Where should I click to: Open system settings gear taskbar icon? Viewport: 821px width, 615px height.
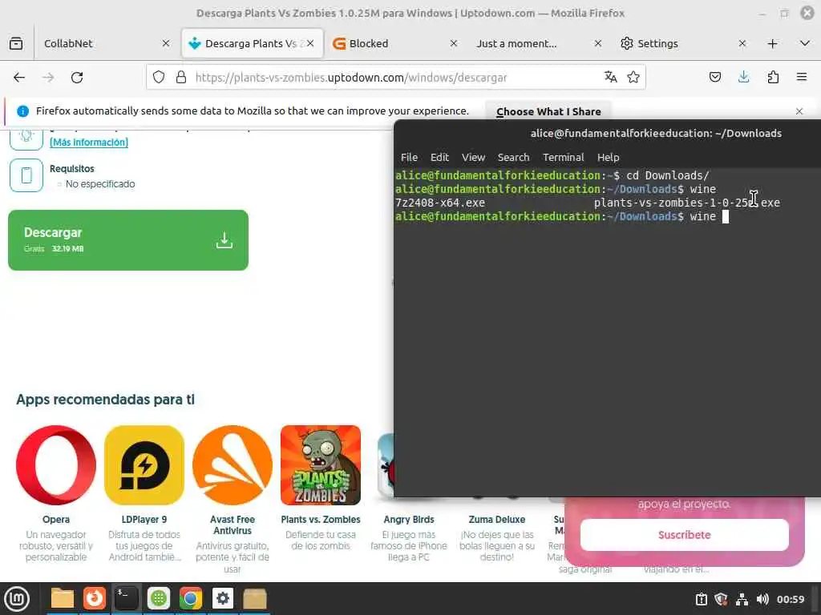tap(223, 598)
